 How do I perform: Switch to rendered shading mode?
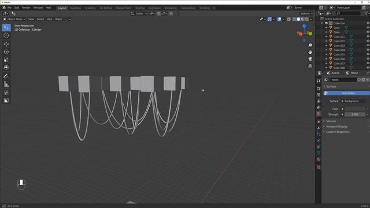pyautogui.click(x=307, y=19)
